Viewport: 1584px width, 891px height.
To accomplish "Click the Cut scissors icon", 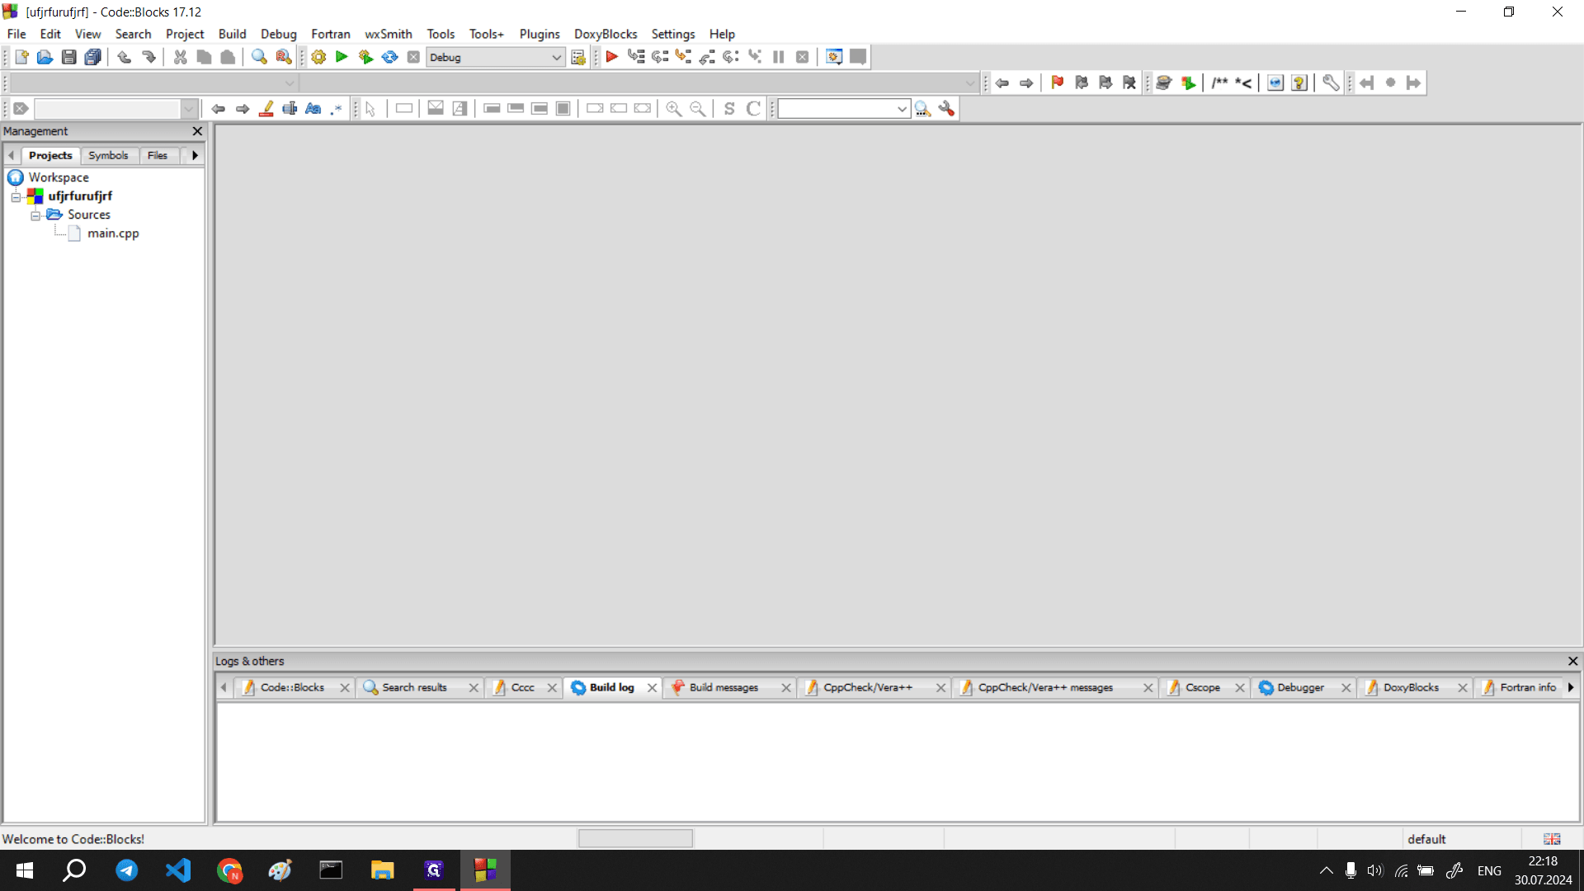I will click(x=180, y=57).
